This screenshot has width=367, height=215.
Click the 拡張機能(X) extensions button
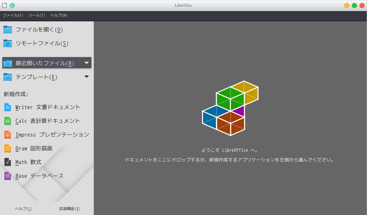[70, 209]
